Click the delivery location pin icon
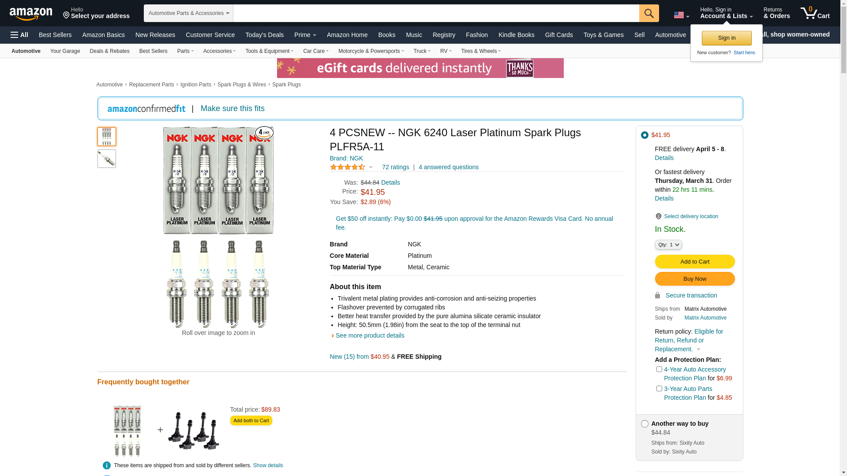Viewport: 847px width, 476px height. (x=658, y=216)
